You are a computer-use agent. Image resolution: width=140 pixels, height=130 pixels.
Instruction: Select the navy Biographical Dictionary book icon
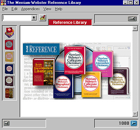(9, 69)
